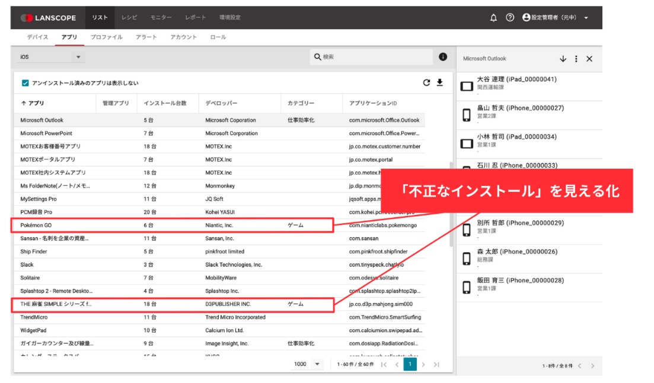Uncheck the hide uninstalled apps checkbox
Screen dimensions: 654x383
pyautogui.click(x=25, y=83)
